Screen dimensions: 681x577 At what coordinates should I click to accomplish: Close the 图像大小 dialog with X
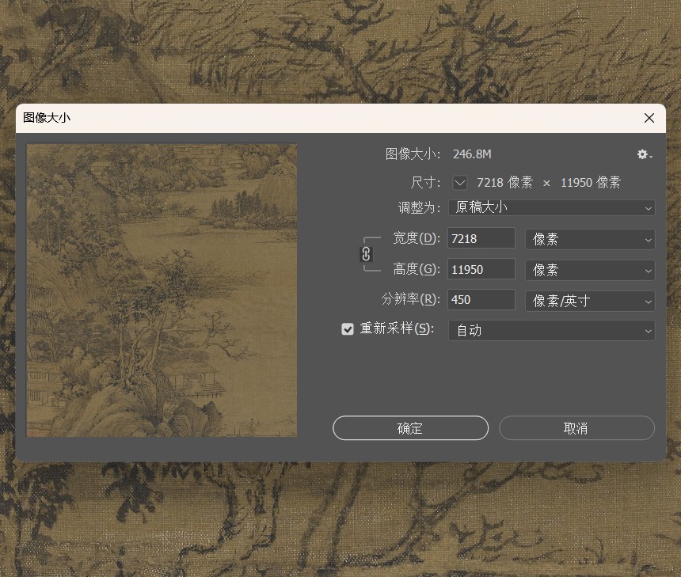click(649, 118)
